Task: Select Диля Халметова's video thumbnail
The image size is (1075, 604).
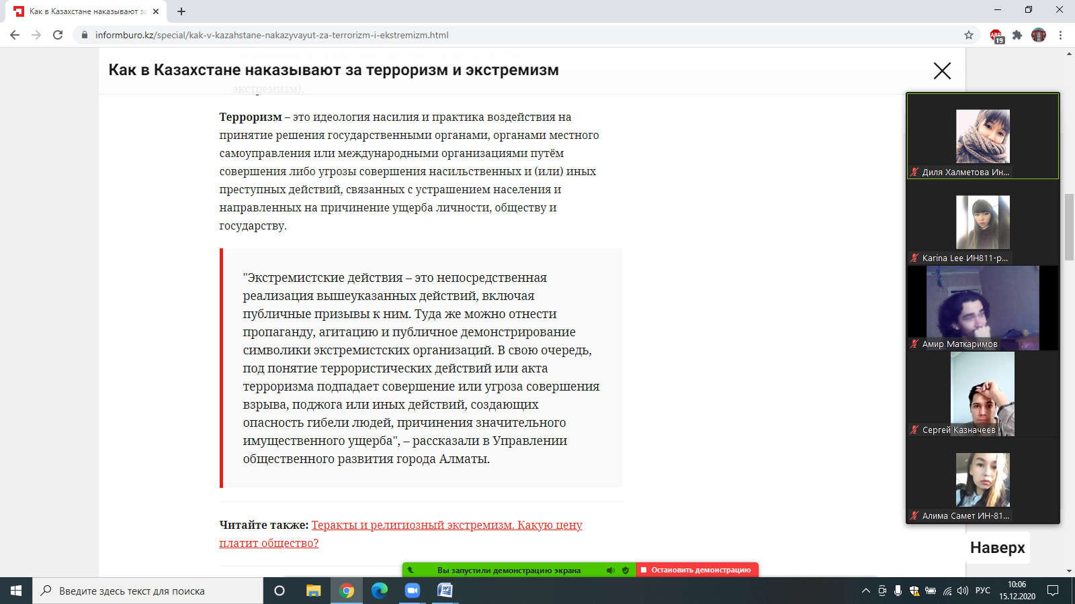Action: tap(983, 136)
